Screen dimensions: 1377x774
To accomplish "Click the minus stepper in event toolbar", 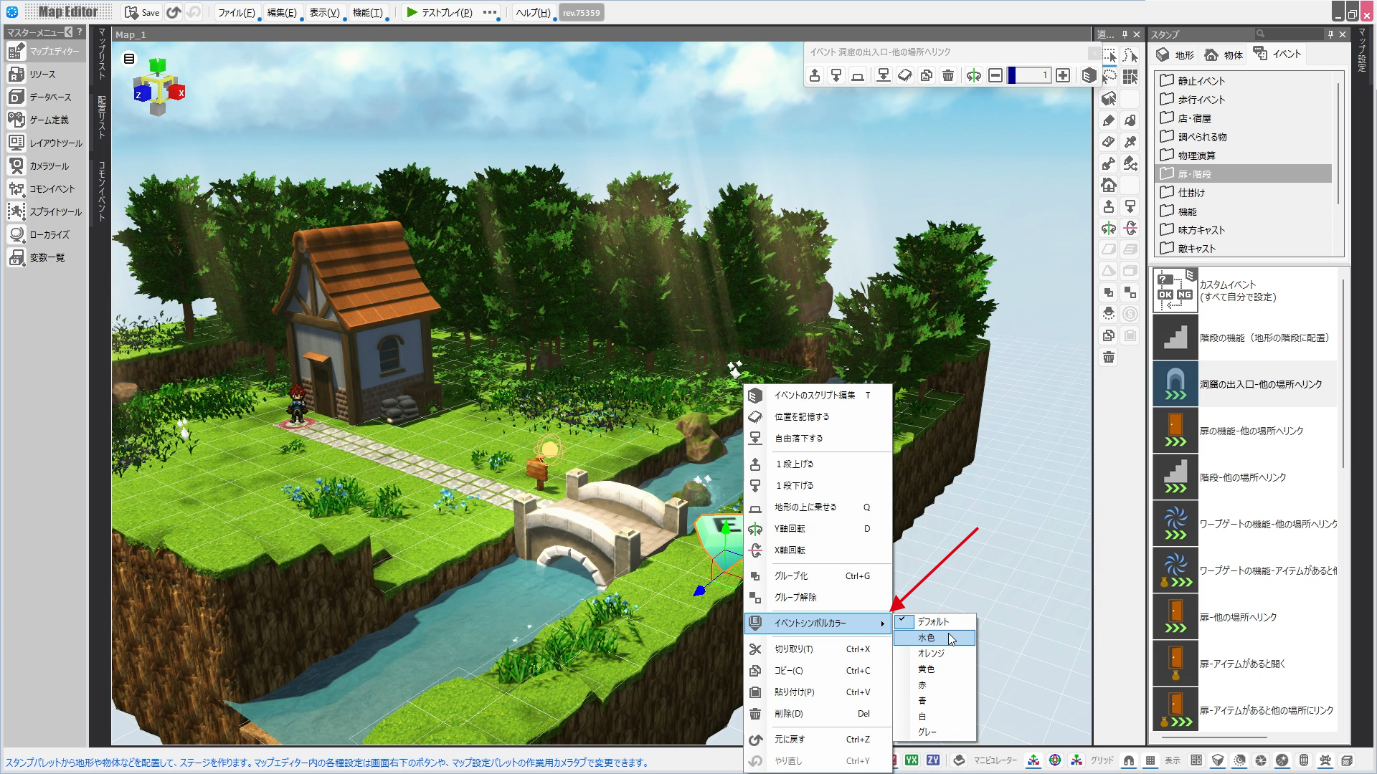I will click(995, 75).
